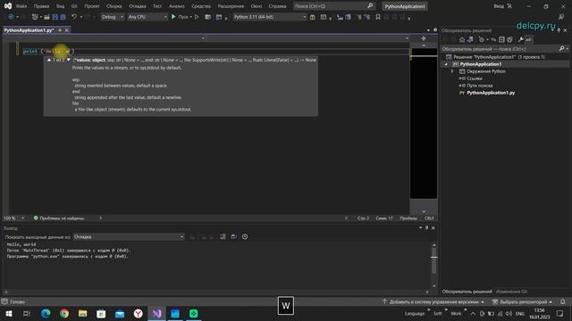The image size is (572, 321).
Task: Open the Any CPU platform dropdown
Action: click(147, 17)
